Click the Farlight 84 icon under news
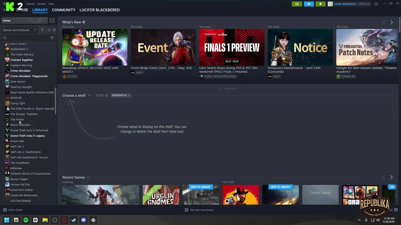The width and height of the screenshot is (401, 225). pyautogui.click(x=338, y=76)
